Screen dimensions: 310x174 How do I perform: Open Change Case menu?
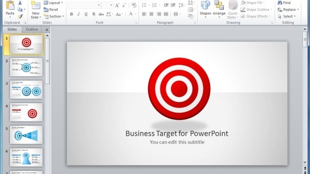[x=119, y=14]
